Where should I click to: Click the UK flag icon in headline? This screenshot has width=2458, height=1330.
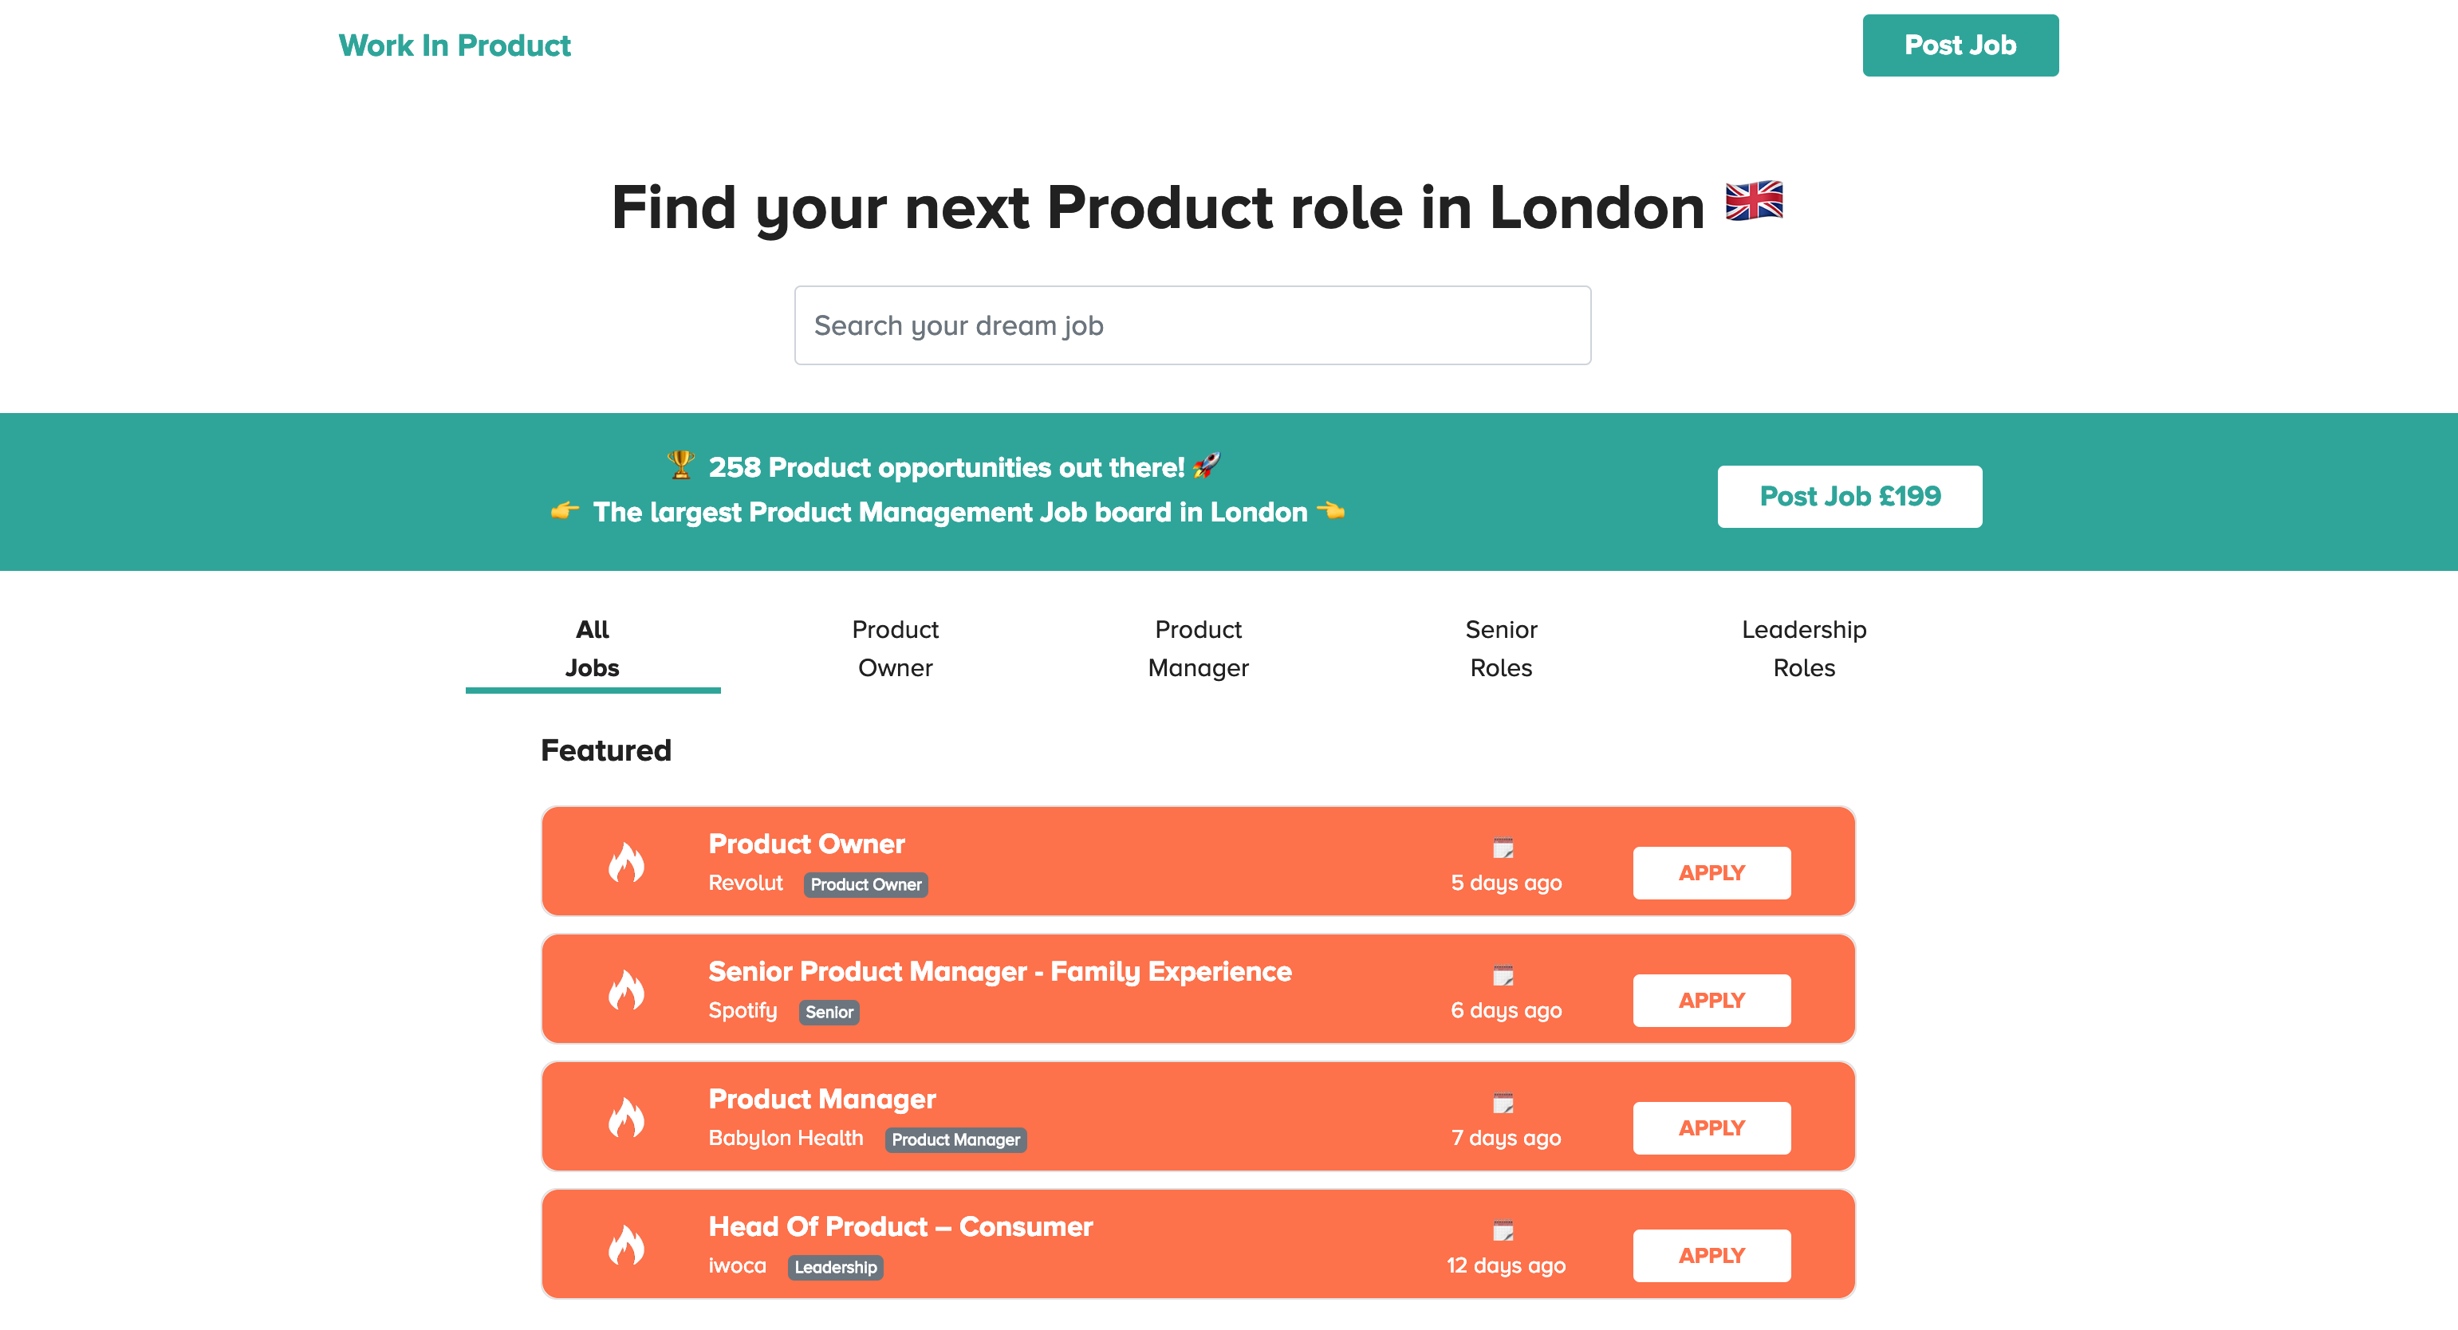(1754, 201)
